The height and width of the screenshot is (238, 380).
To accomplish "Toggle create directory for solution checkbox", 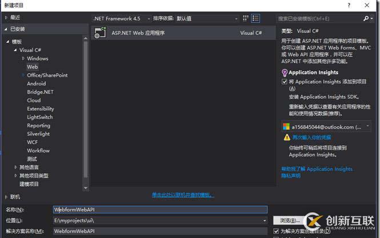I will pos(276,231).
